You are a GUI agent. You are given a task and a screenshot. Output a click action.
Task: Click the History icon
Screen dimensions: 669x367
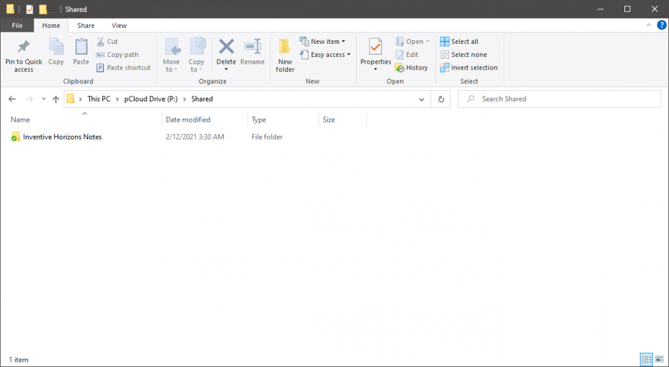pos(412,67)
